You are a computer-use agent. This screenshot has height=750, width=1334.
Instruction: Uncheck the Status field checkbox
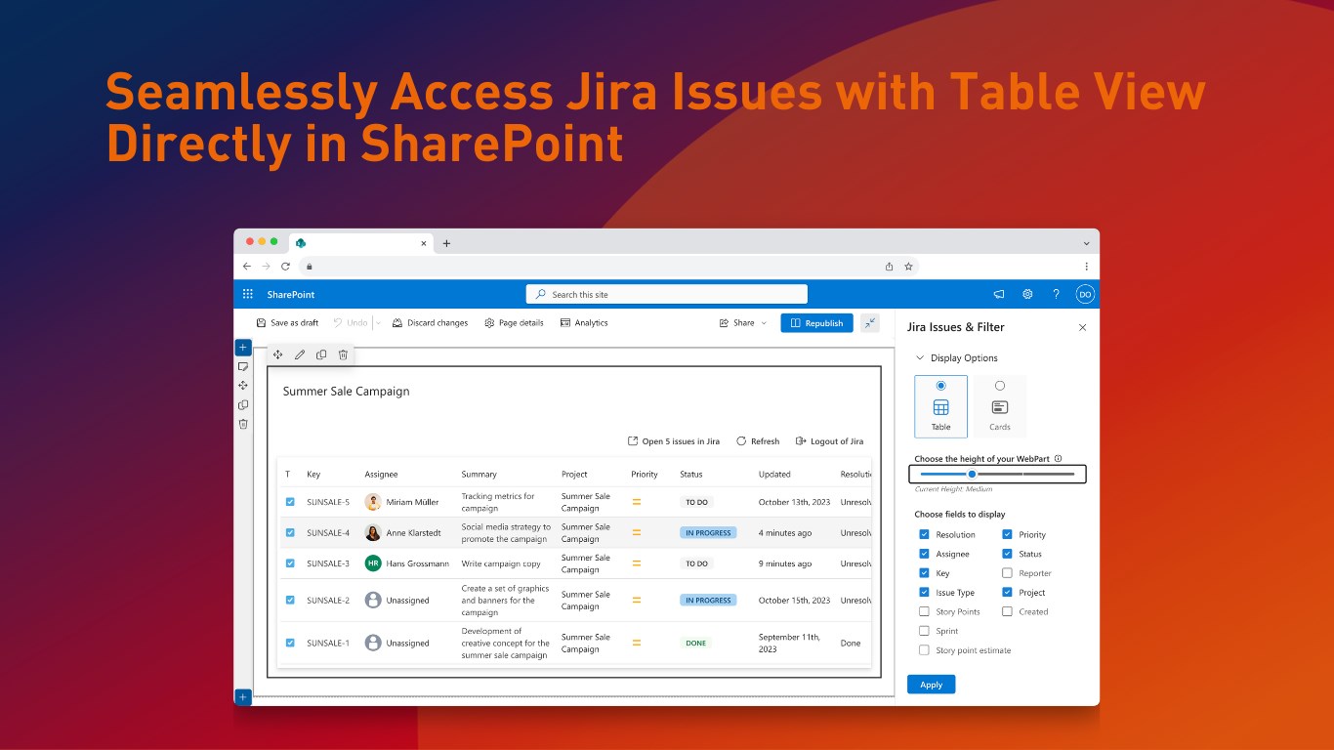[1007, 554]
